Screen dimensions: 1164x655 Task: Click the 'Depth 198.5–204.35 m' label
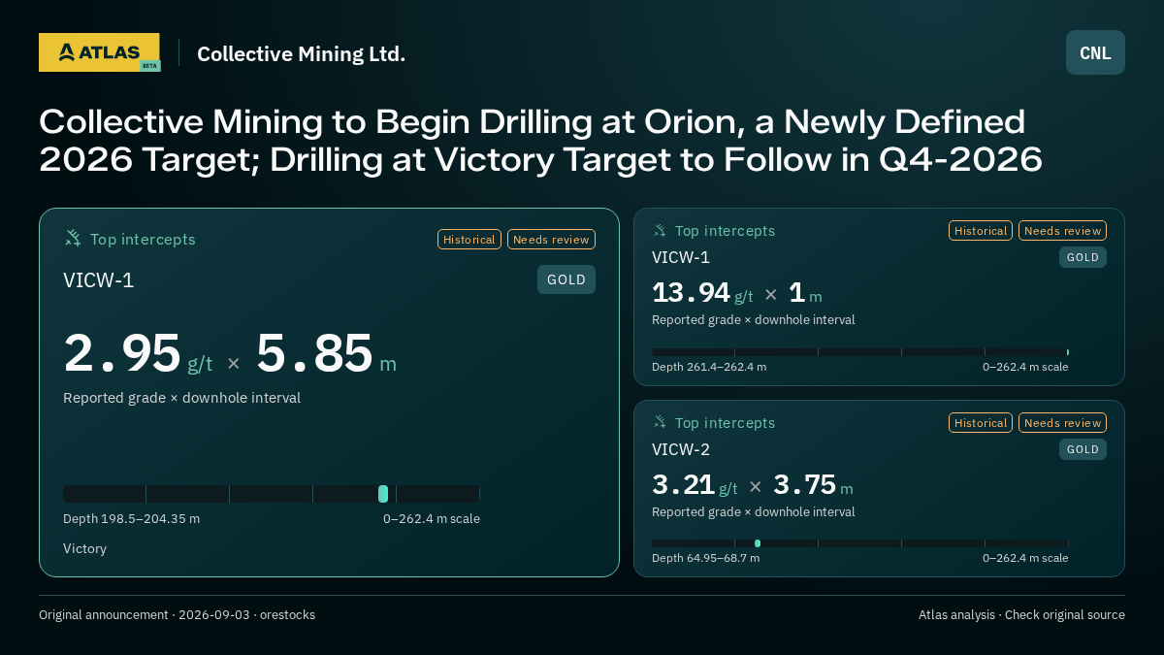point(131,518)
